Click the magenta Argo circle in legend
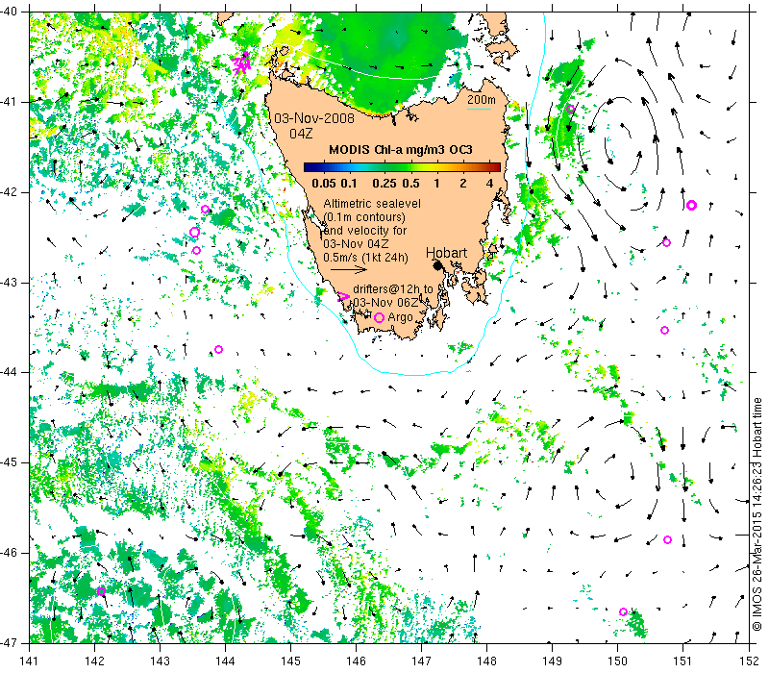 (x=379, y=317)
